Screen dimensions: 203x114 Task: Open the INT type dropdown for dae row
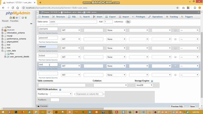71,66
